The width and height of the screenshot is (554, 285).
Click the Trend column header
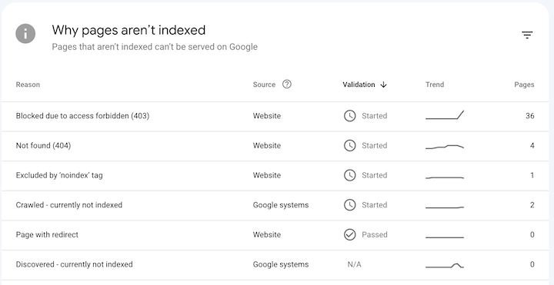click(435, 85)
